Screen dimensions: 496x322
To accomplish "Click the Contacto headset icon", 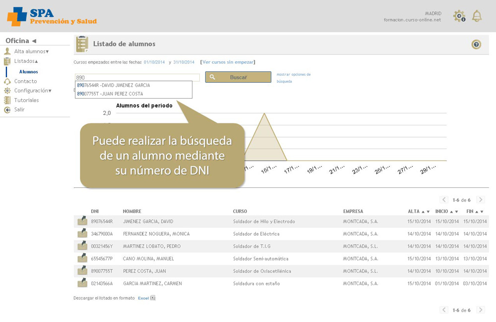I will (7, 82).
